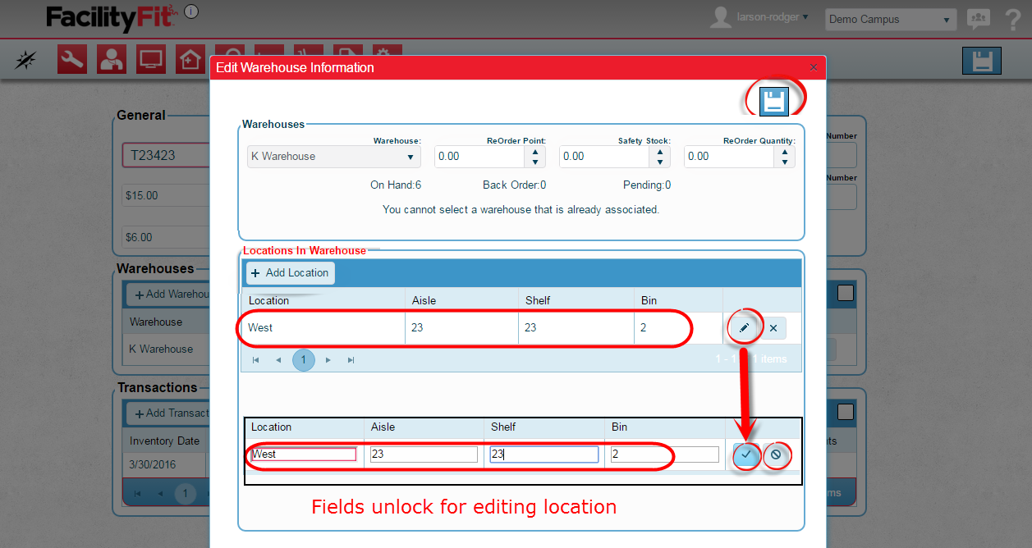Decrease the Safety Stock value with down arrow
This screenshot has width=1032, height=548.
pyautogui.click(x=660, y=162)
